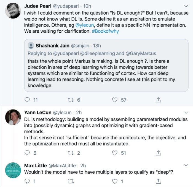
Task: Like Max Little's tweet
Action: coord(115,181)
